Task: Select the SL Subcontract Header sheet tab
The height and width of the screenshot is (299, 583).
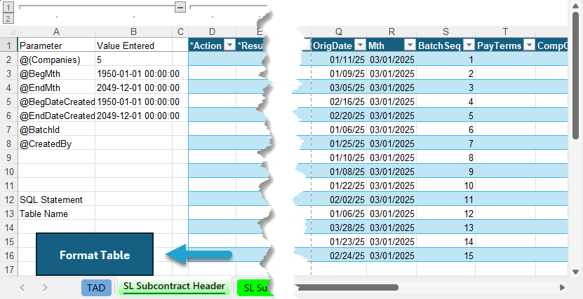Action: (x=174, y=287)
